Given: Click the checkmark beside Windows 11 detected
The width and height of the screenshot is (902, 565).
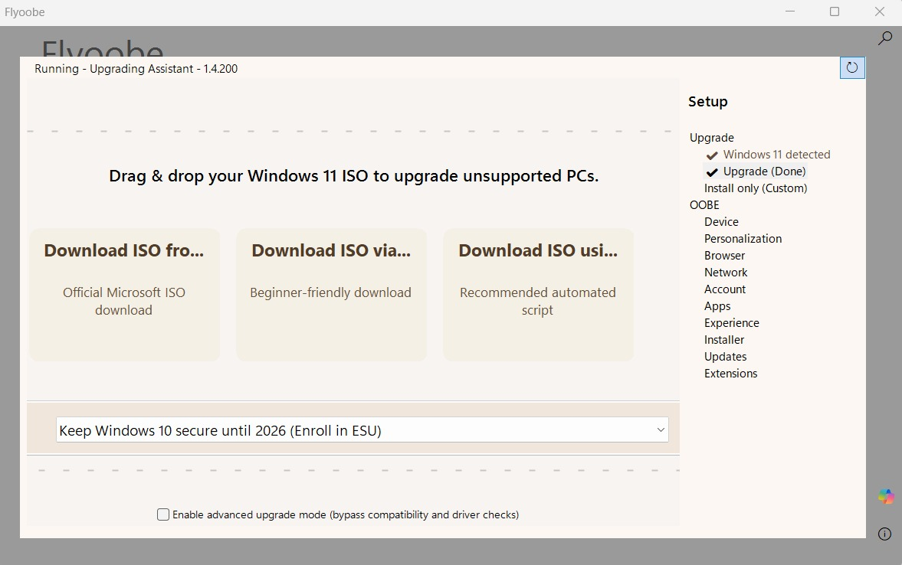Looking at the screenshot, I should (x=712, y=155).
